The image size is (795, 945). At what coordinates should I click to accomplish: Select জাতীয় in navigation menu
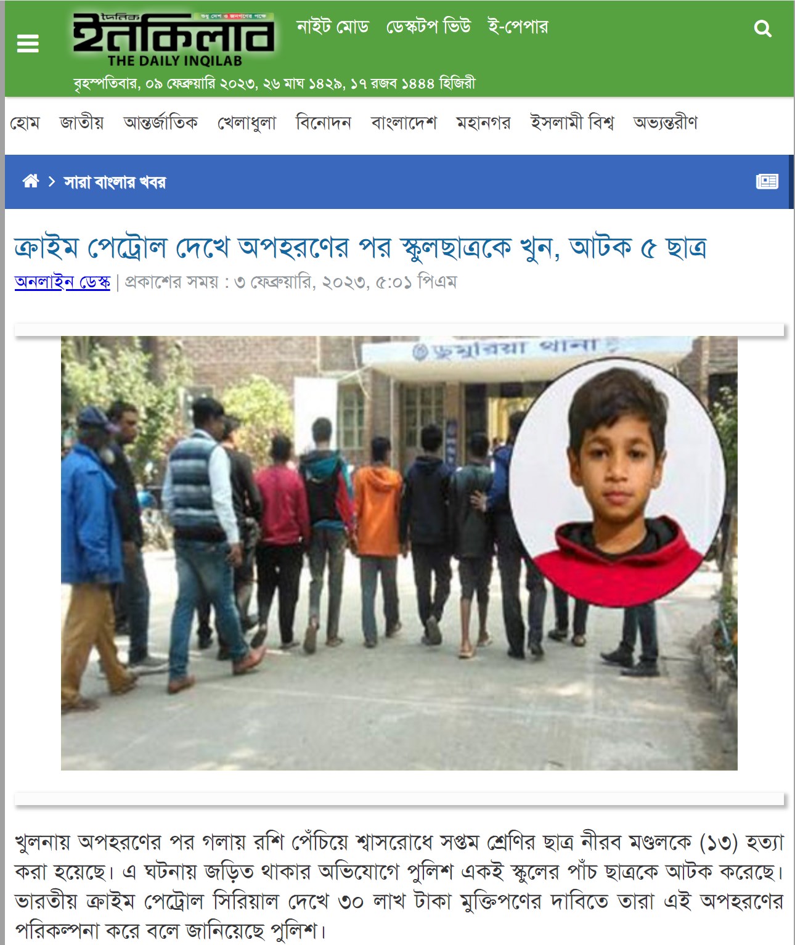(81, 123)
